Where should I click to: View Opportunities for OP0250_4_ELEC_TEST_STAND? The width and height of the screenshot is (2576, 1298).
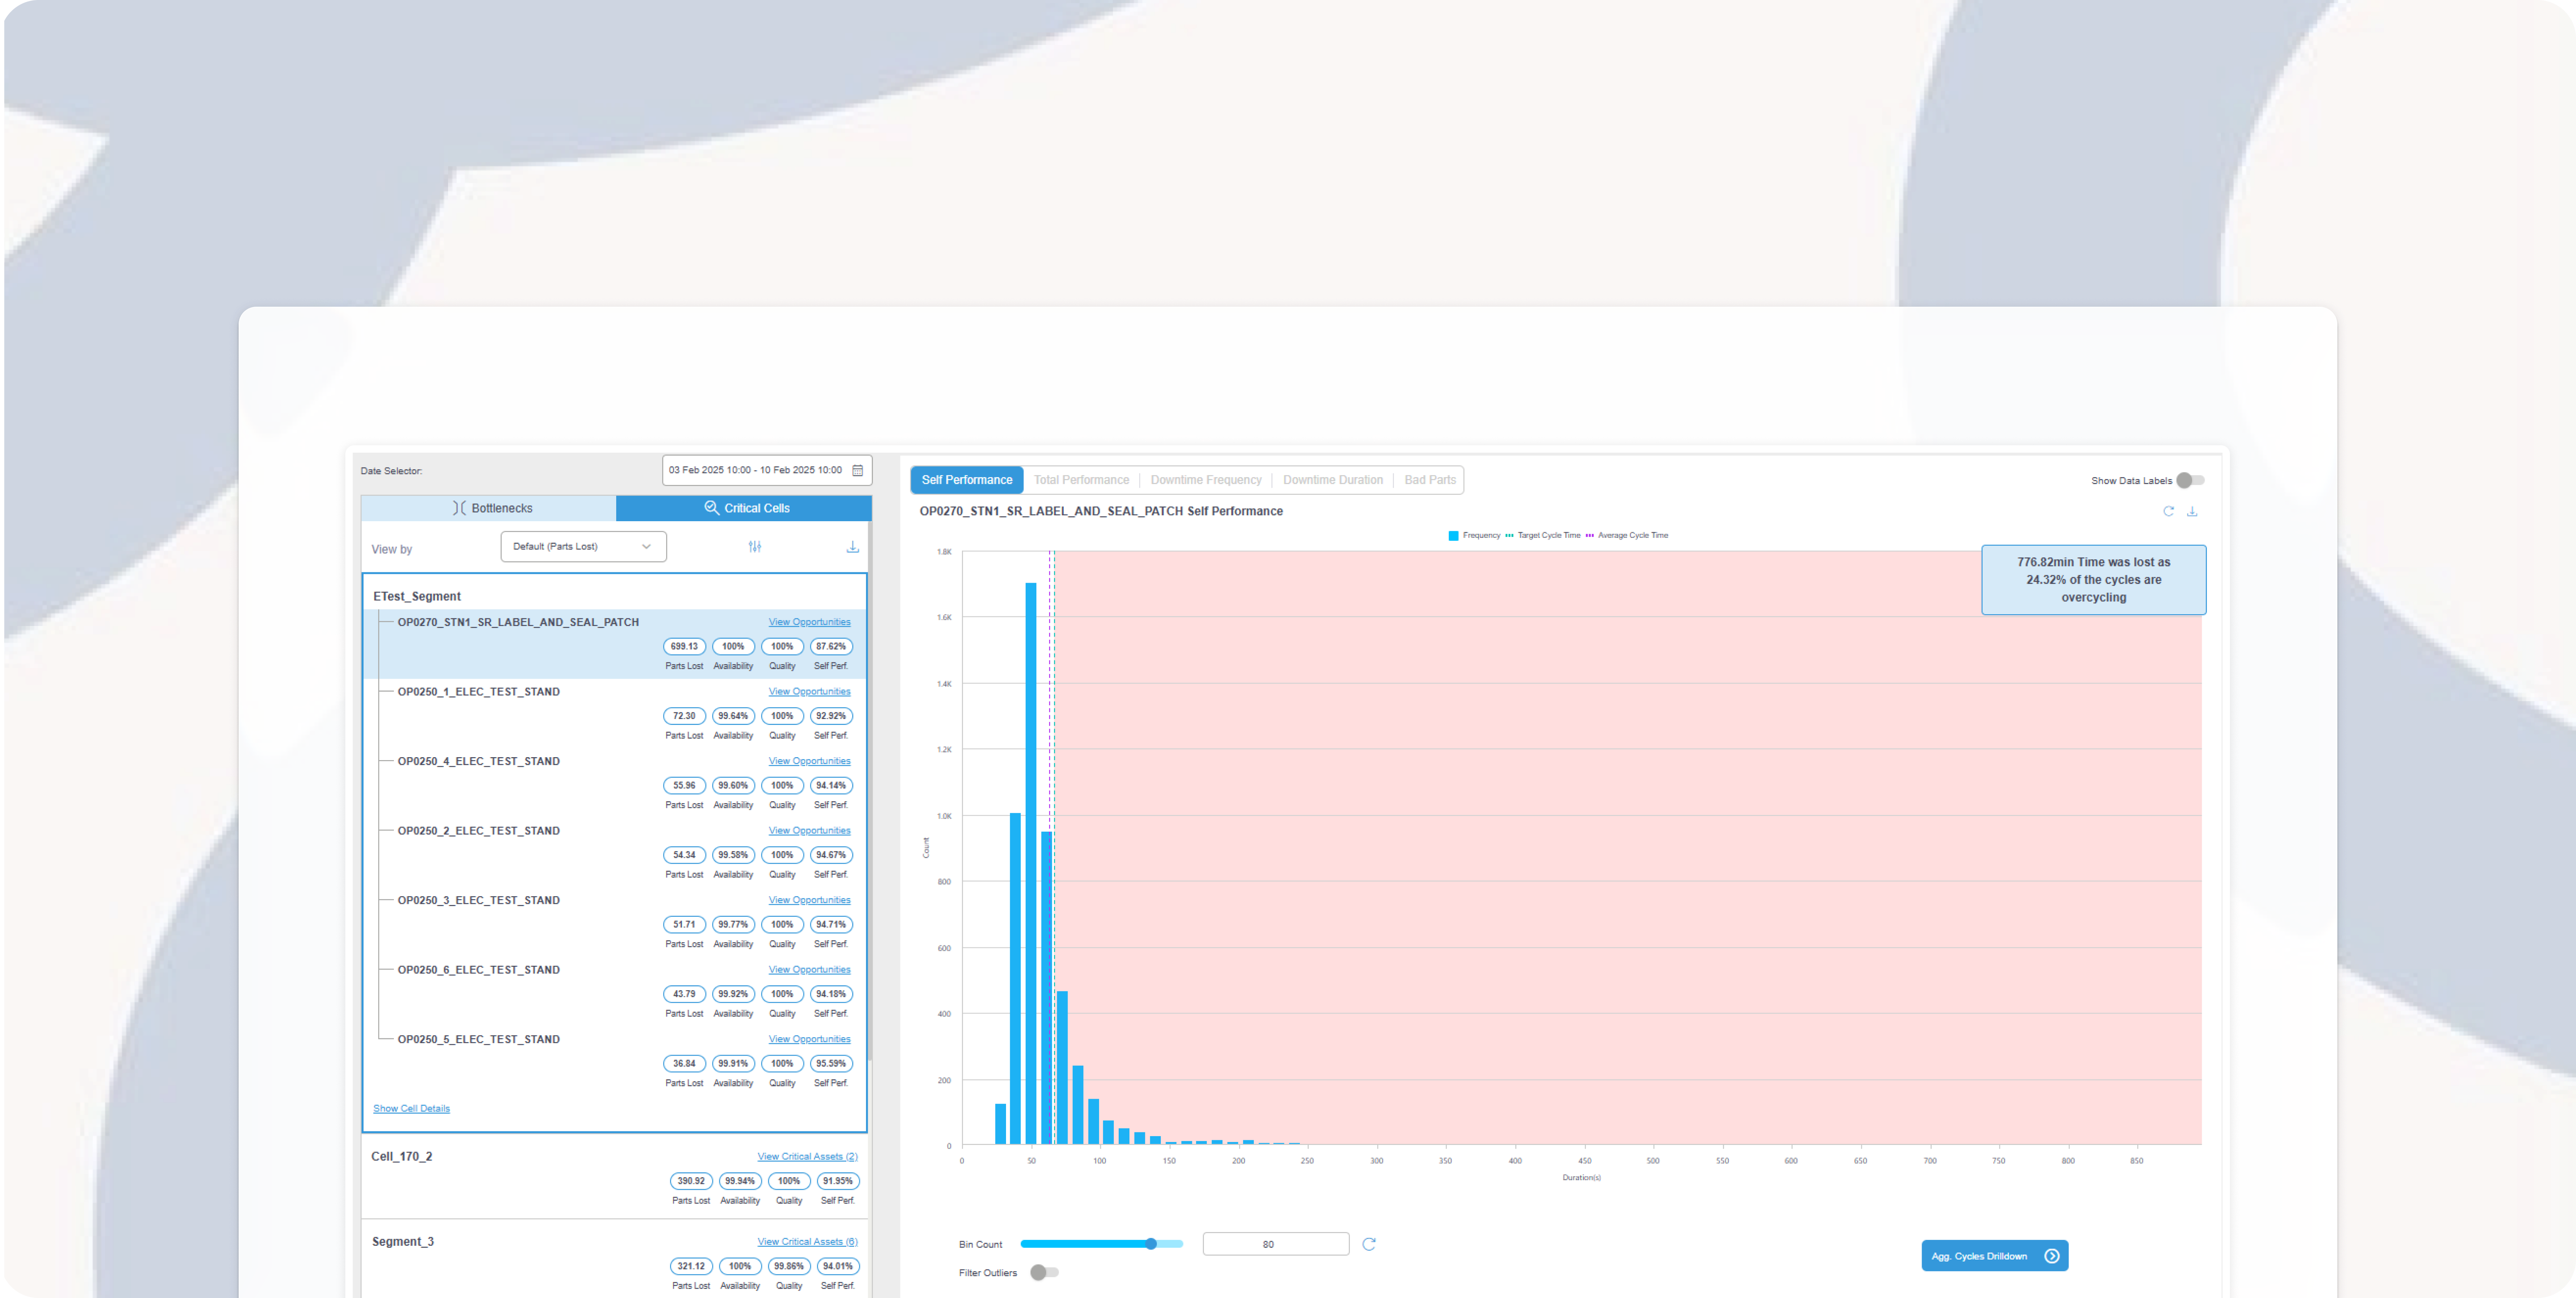tap(809, 761)
